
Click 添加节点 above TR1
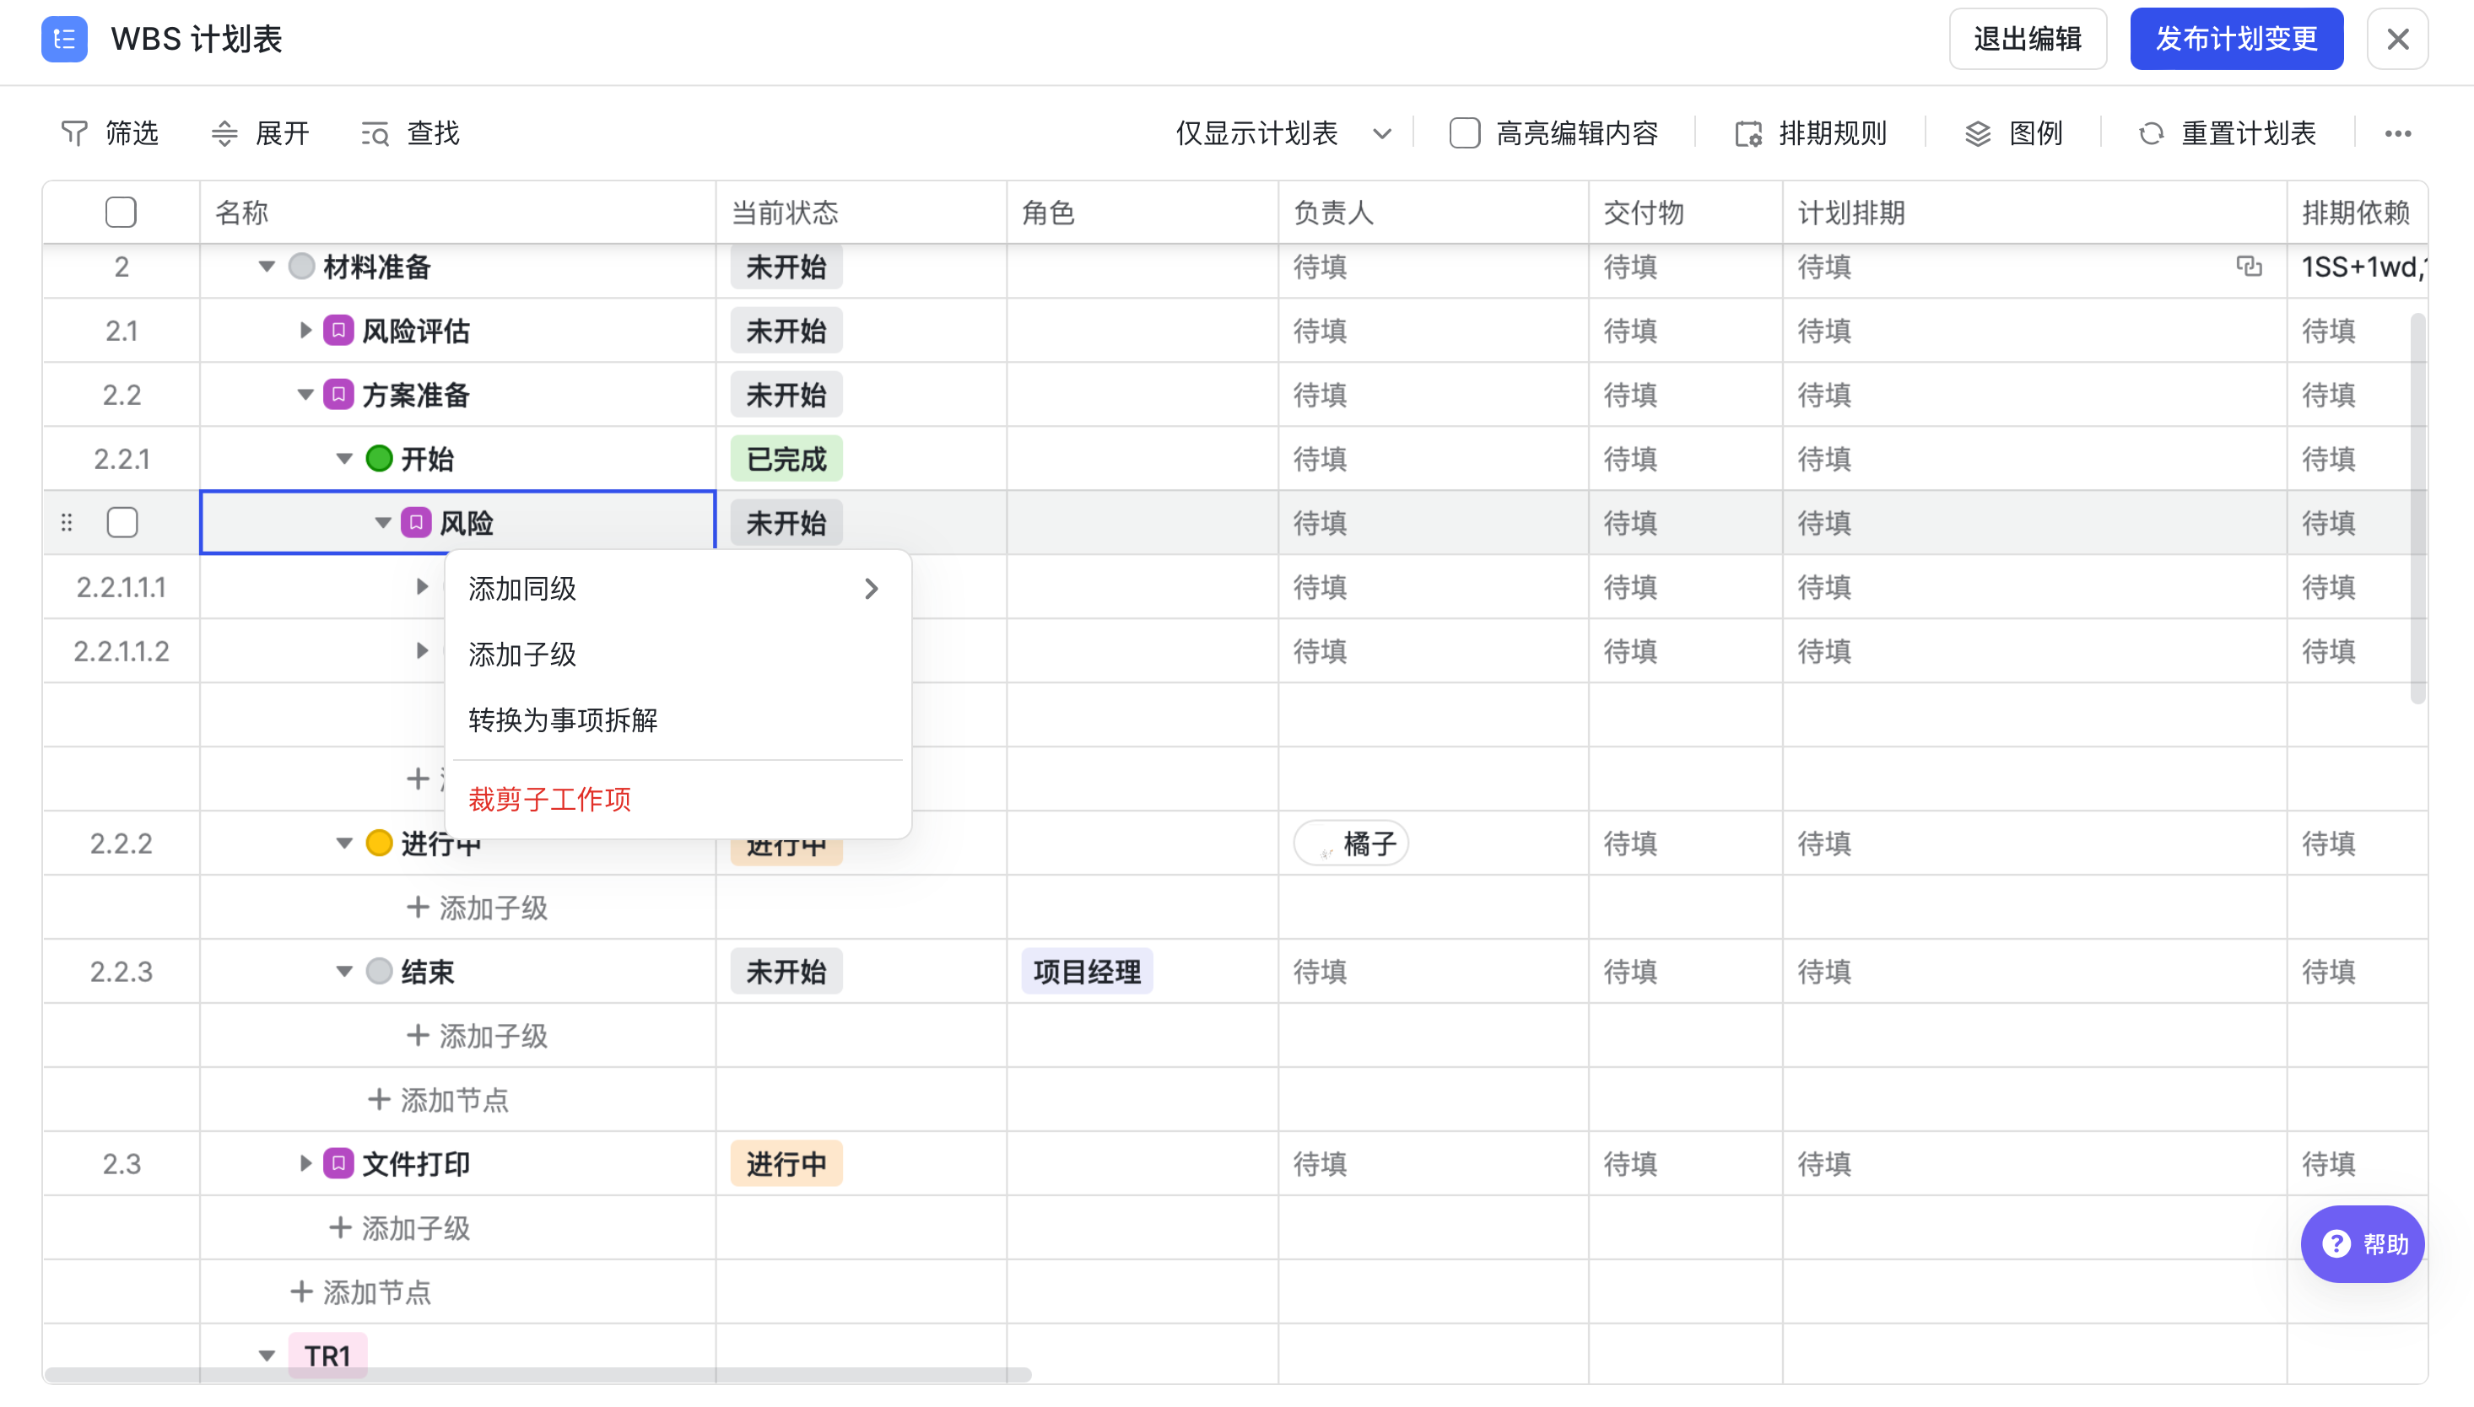pyautogui.click(x=361, y=1291)
